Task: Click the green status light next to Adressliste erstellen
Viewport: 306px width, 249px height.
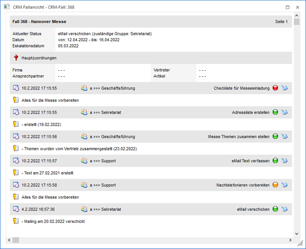Action: click(275, 112)
